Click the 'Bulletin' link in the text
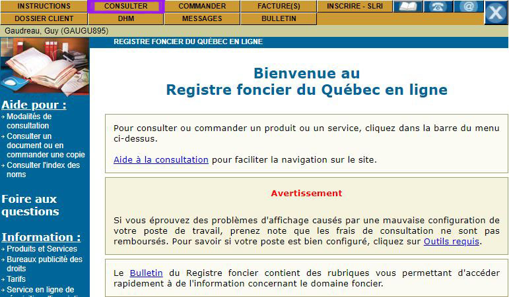Image resolution: width=509 pixels, height=297 pixels. pyautogui.click(x=146, y=273)
